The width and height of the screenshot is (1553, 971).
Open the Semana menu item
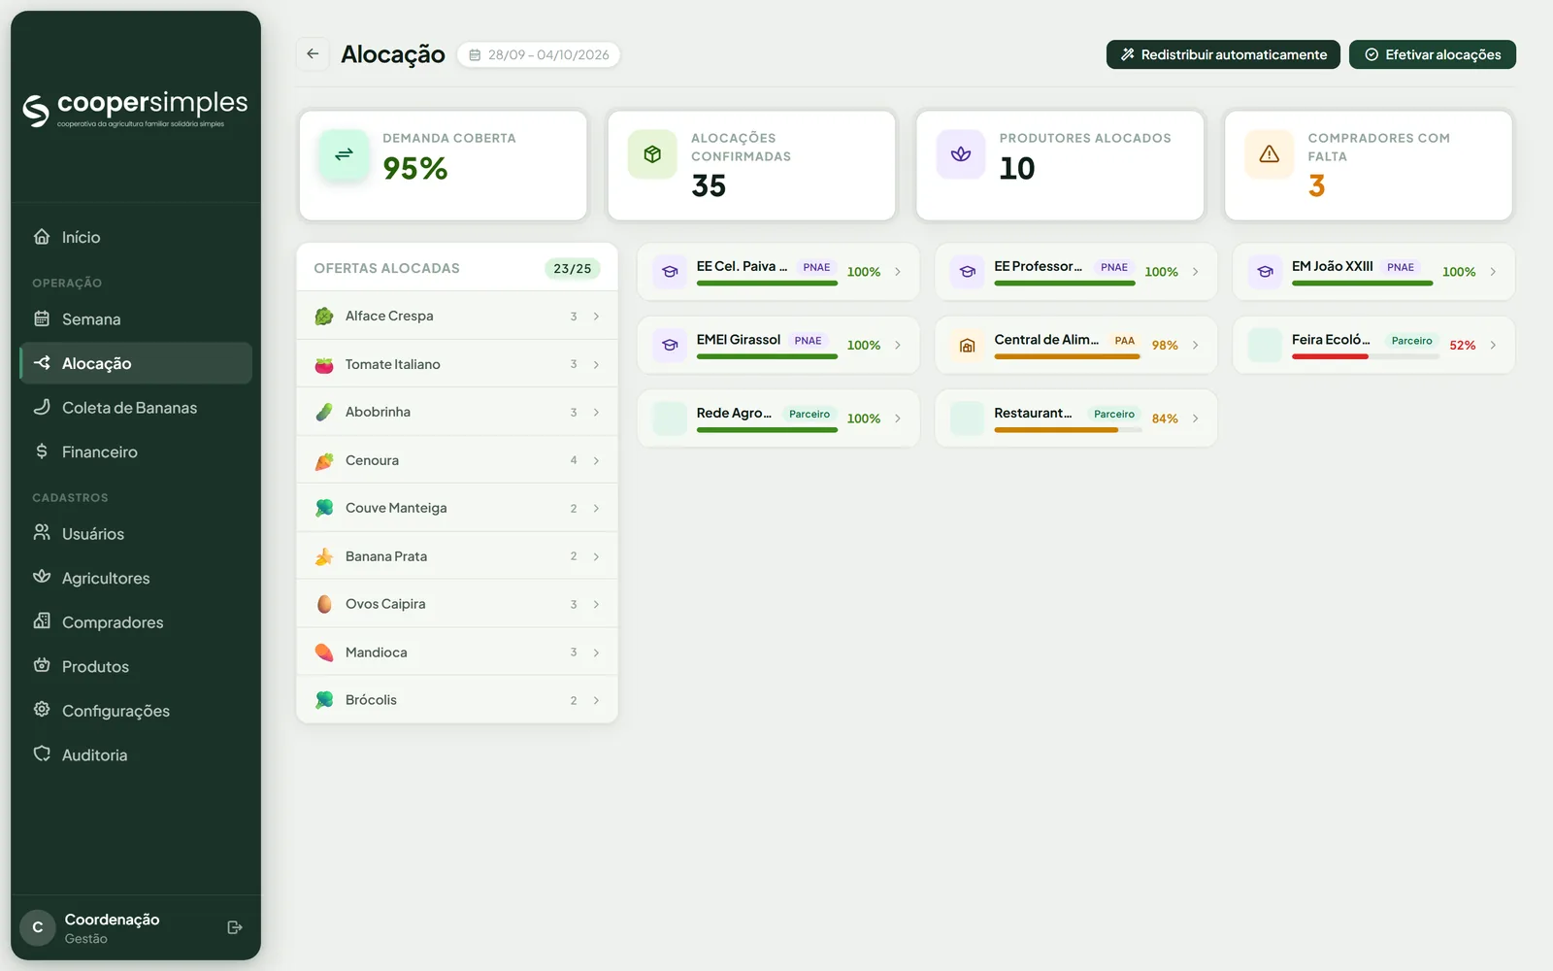pos(136,319)
